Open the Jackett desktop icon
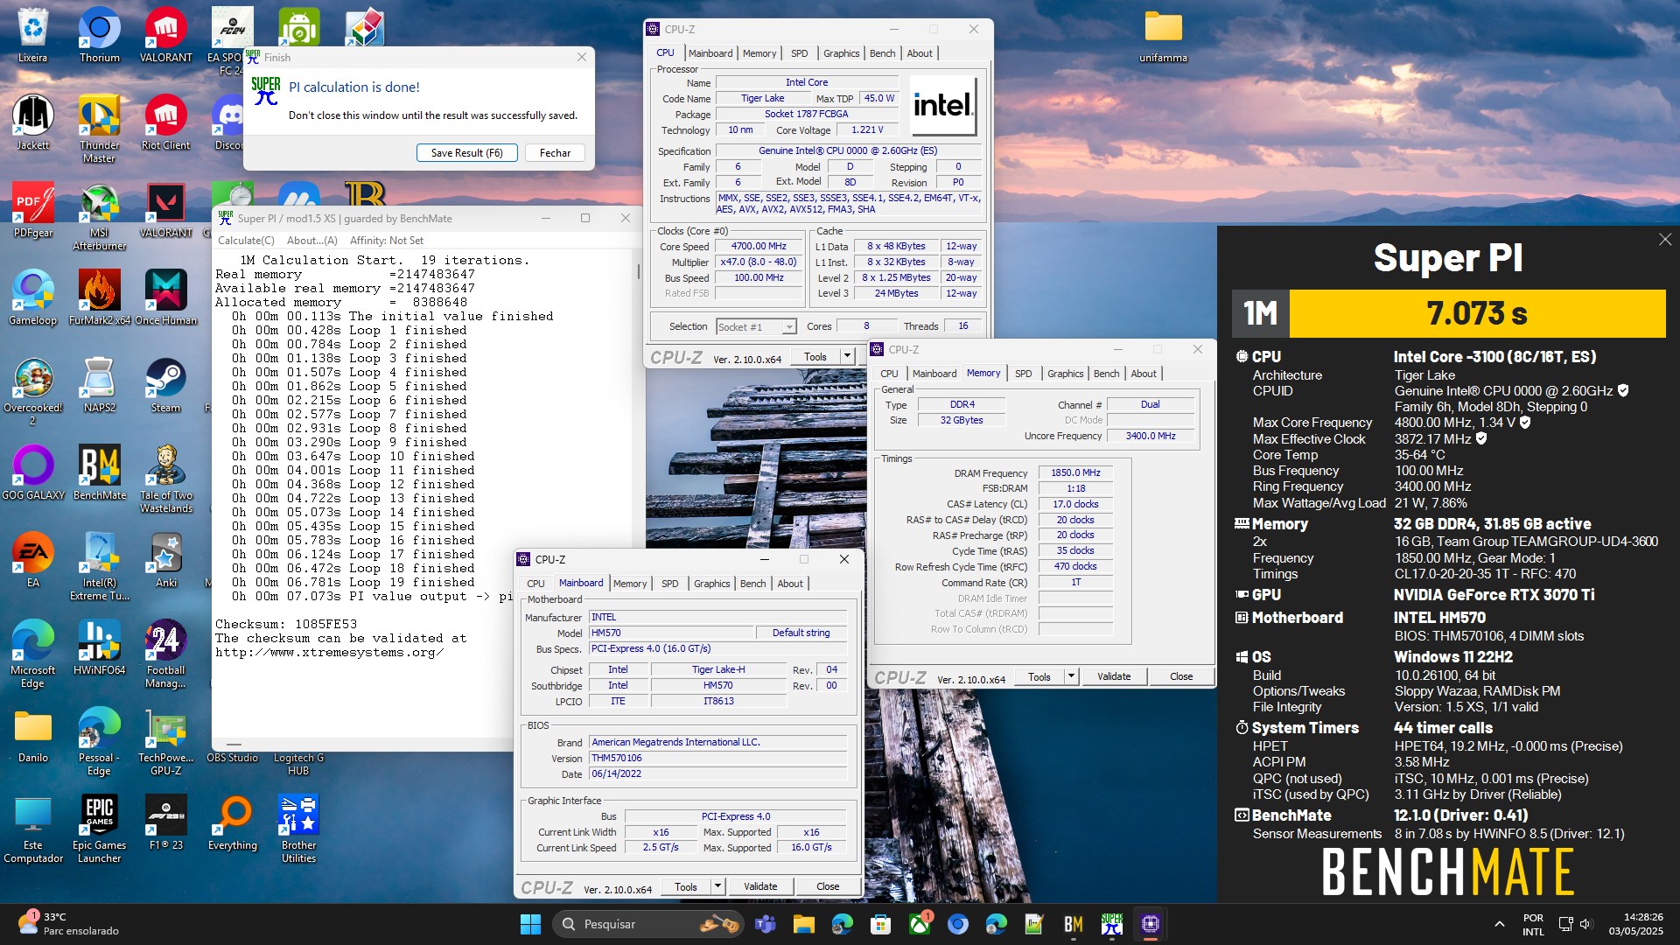The height and width of the screenshot is (945, 1680). [33, 122]
